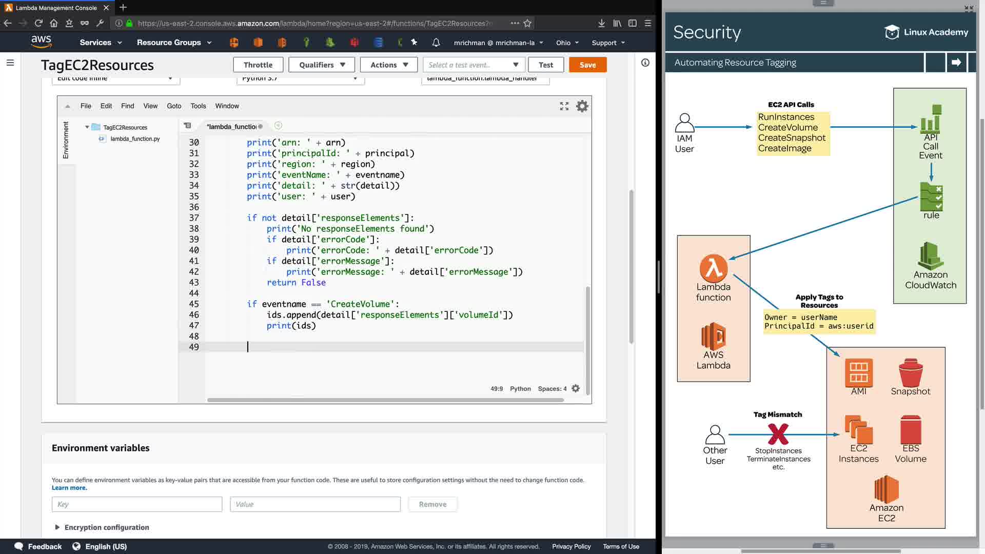985x554 pixels.
Task: Collapse the TagEC2Resources folder tree
Action: 87,127
